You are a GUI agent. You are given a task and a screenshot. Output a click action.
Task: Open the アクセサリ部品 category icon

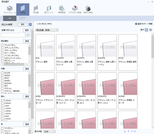(x=75, y=9)
